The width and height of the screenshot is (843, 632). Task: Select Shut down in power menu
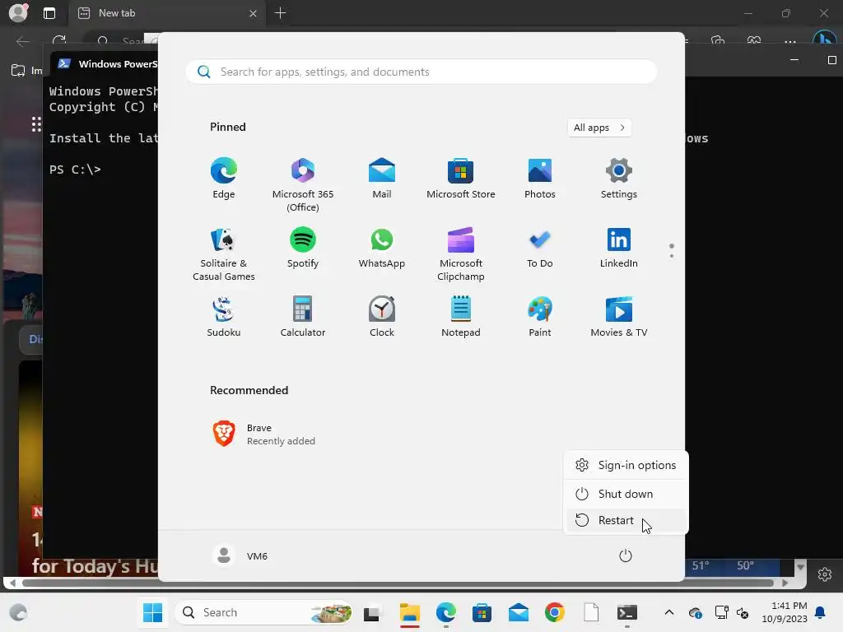pos(626,494)
